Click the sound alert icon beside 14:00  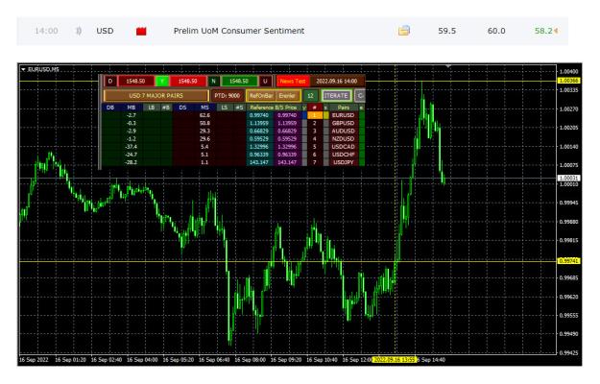point(78,31)
